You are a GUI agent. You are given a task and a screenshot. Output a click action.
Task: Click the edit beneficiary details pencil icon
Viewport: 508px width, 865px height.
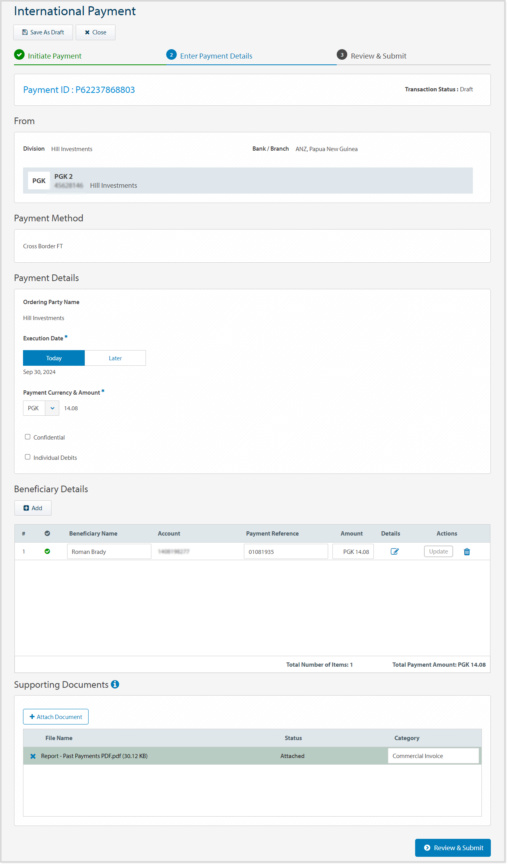tap(394, 552)
